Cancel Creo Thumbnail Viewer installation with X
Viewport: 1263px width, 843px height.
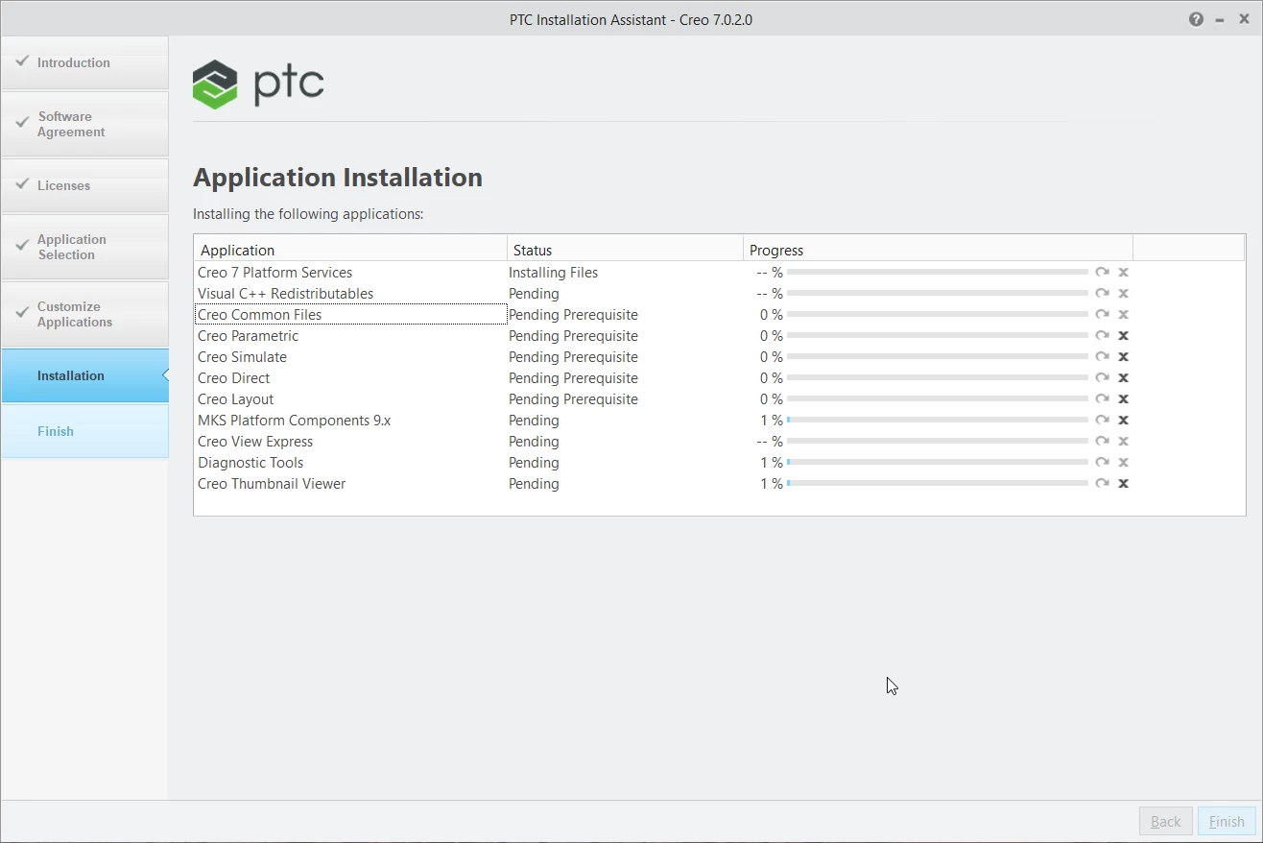1123,484
